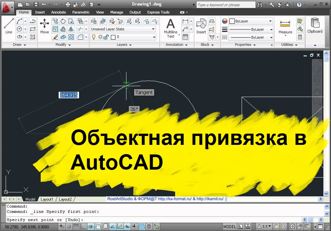The image size is (331, 231).
Task: Click the Erase tool icon
Action: coord(55,37)
